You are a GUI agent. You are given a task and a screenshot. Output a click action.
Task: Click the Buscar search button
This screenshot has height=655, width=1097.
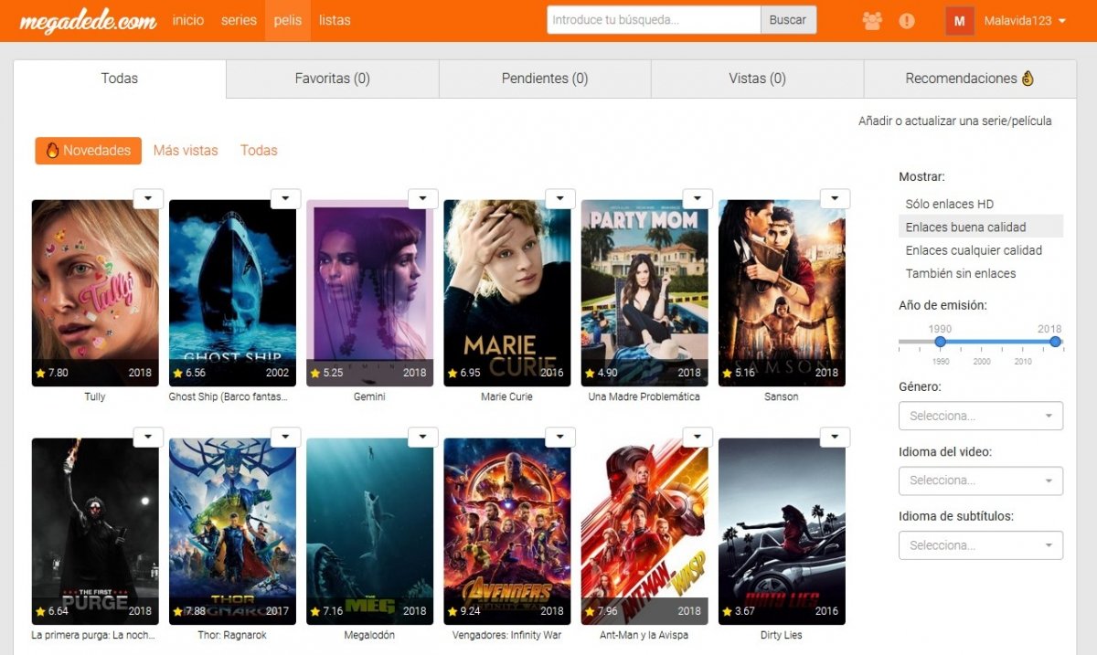click(788, 20)
